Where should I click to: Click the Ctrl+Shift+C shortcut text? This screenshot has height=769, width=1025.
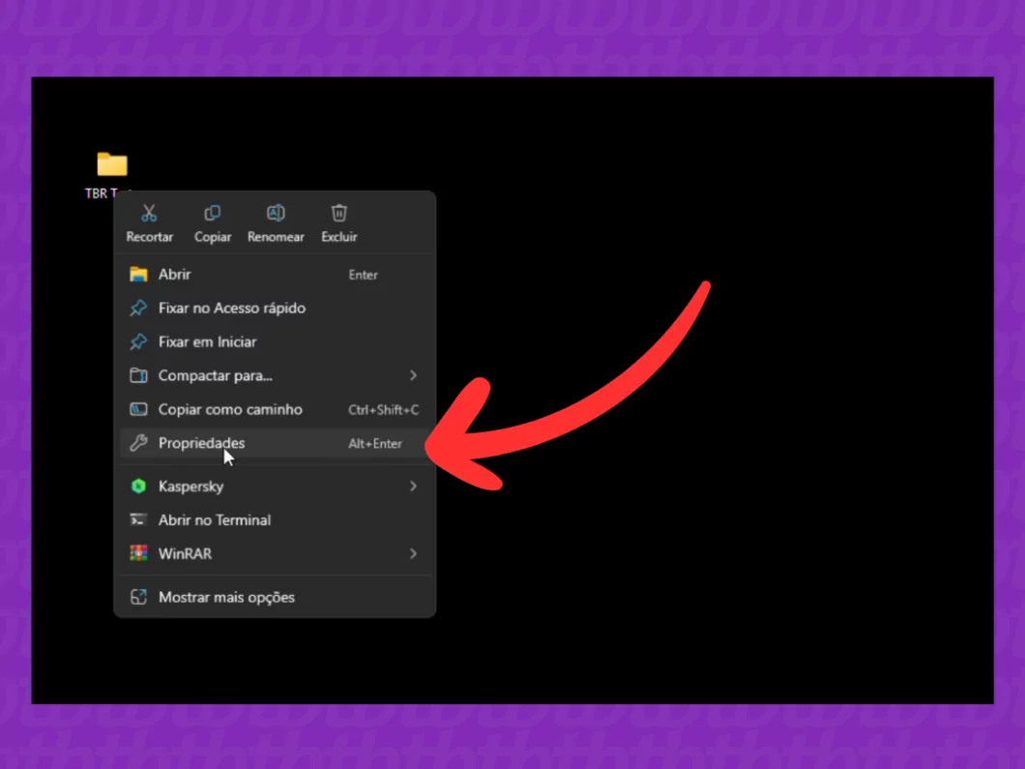coord(383,410)
